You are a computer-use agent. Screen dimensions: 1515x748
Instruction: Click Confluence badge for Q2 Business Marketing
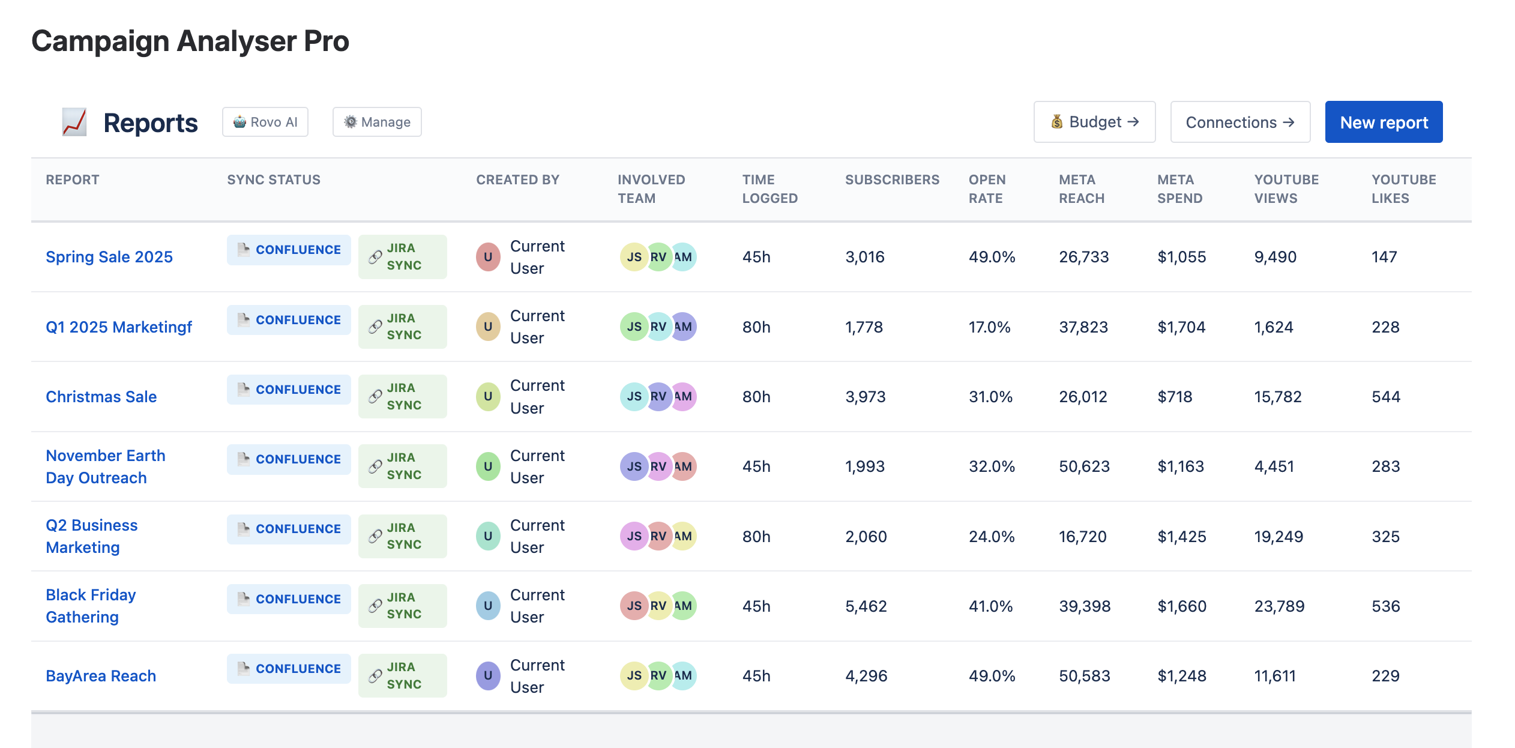click(289, 529)
